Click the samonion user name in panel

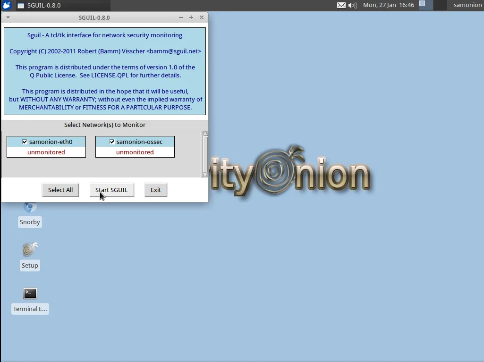click(x=467, y=5)
